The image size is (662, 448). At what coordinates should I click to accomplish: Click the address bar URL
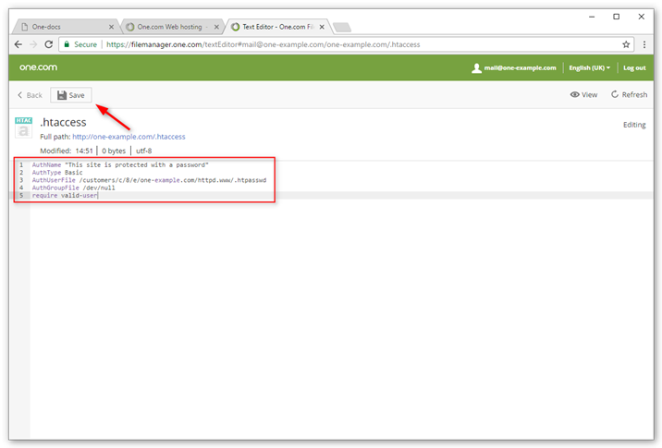(x=263, y=44)
